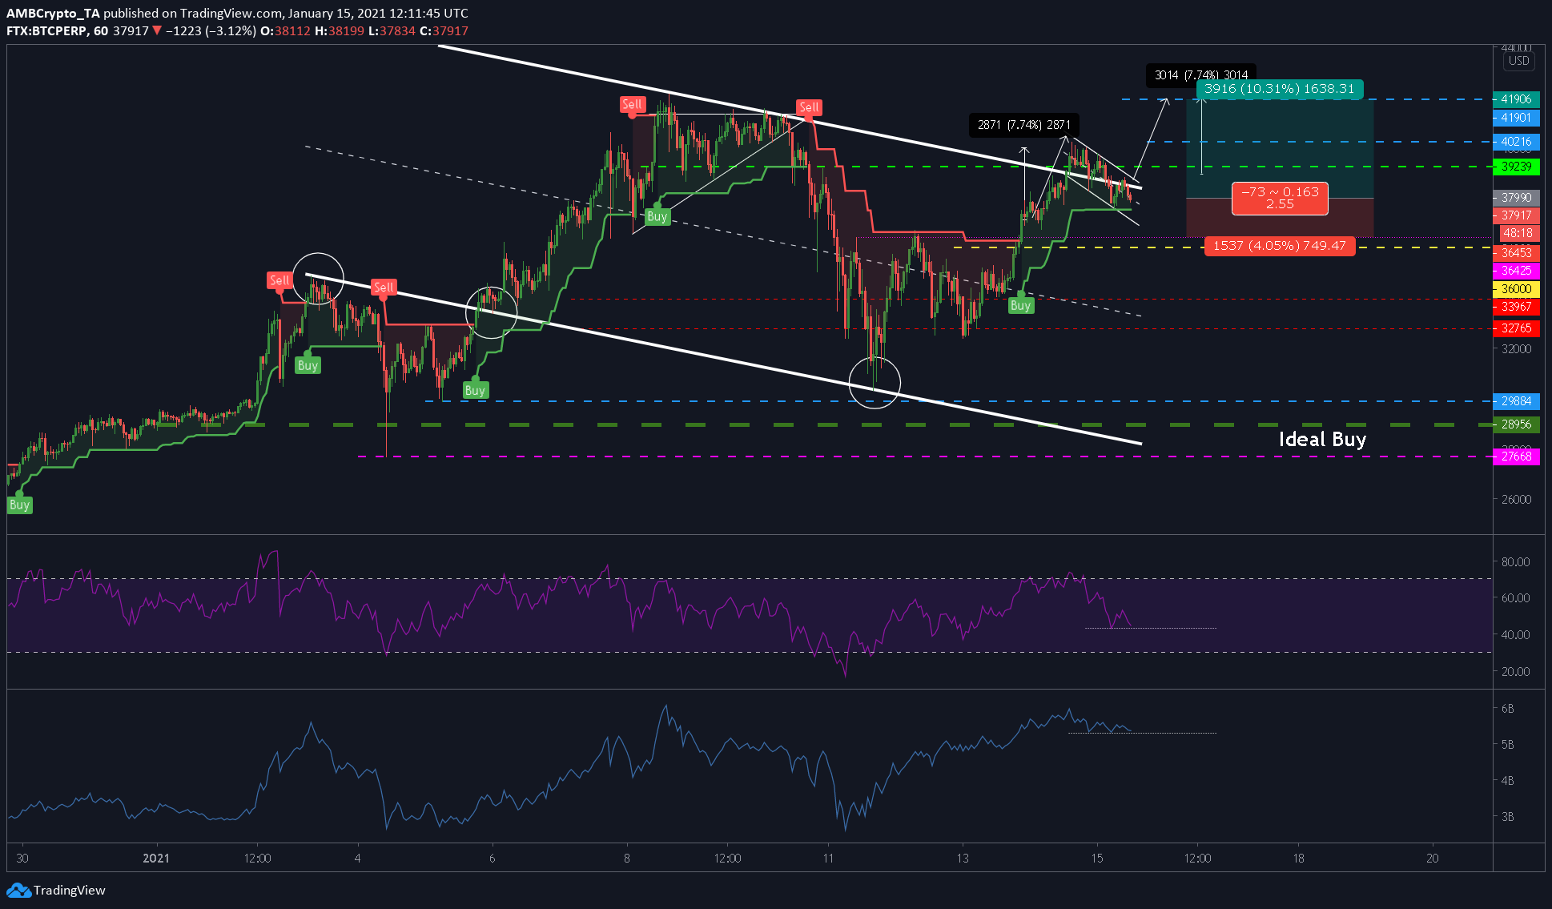Click the Buy signal at chart's far-left start

pyautogui.click(x=19, y=505)
